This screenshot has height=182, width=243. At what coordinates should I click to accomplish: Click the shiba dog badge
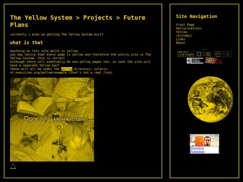[x=214, y=61]
